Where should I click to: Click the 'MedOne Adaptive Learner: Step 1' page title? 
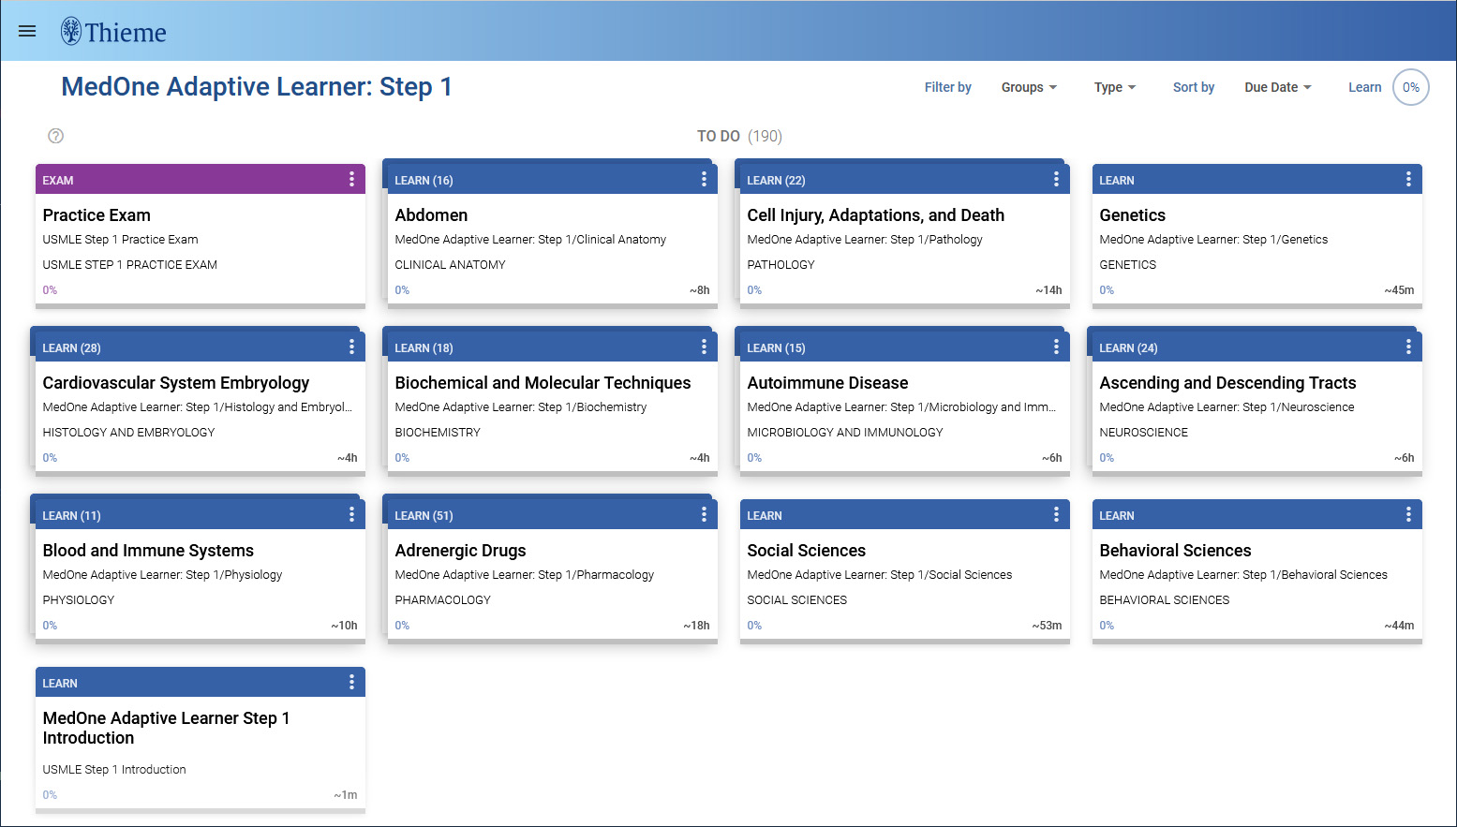pyautogui.click(x=257, y=87)
